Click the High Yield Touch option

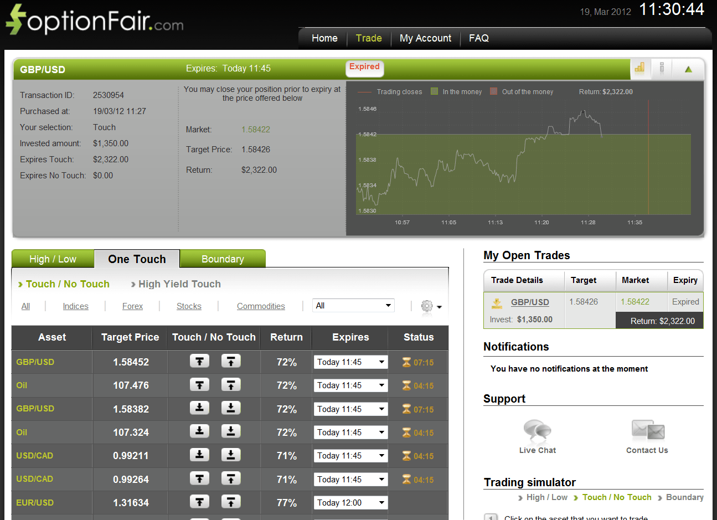179,284
